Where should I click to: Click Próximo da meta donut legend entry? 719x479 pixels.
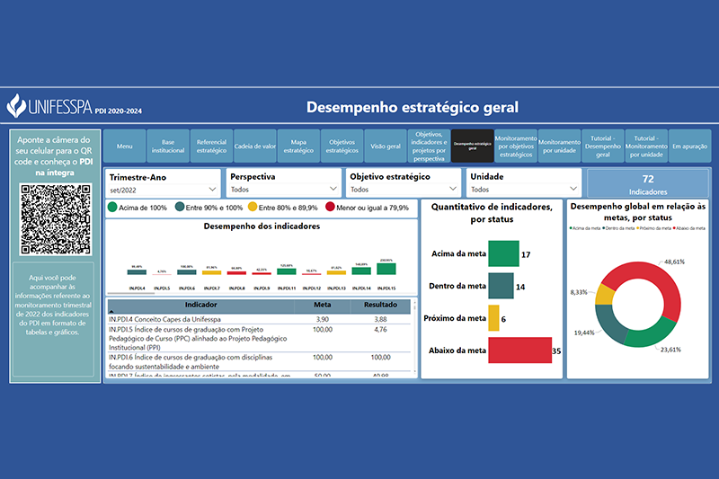(653, 228)
